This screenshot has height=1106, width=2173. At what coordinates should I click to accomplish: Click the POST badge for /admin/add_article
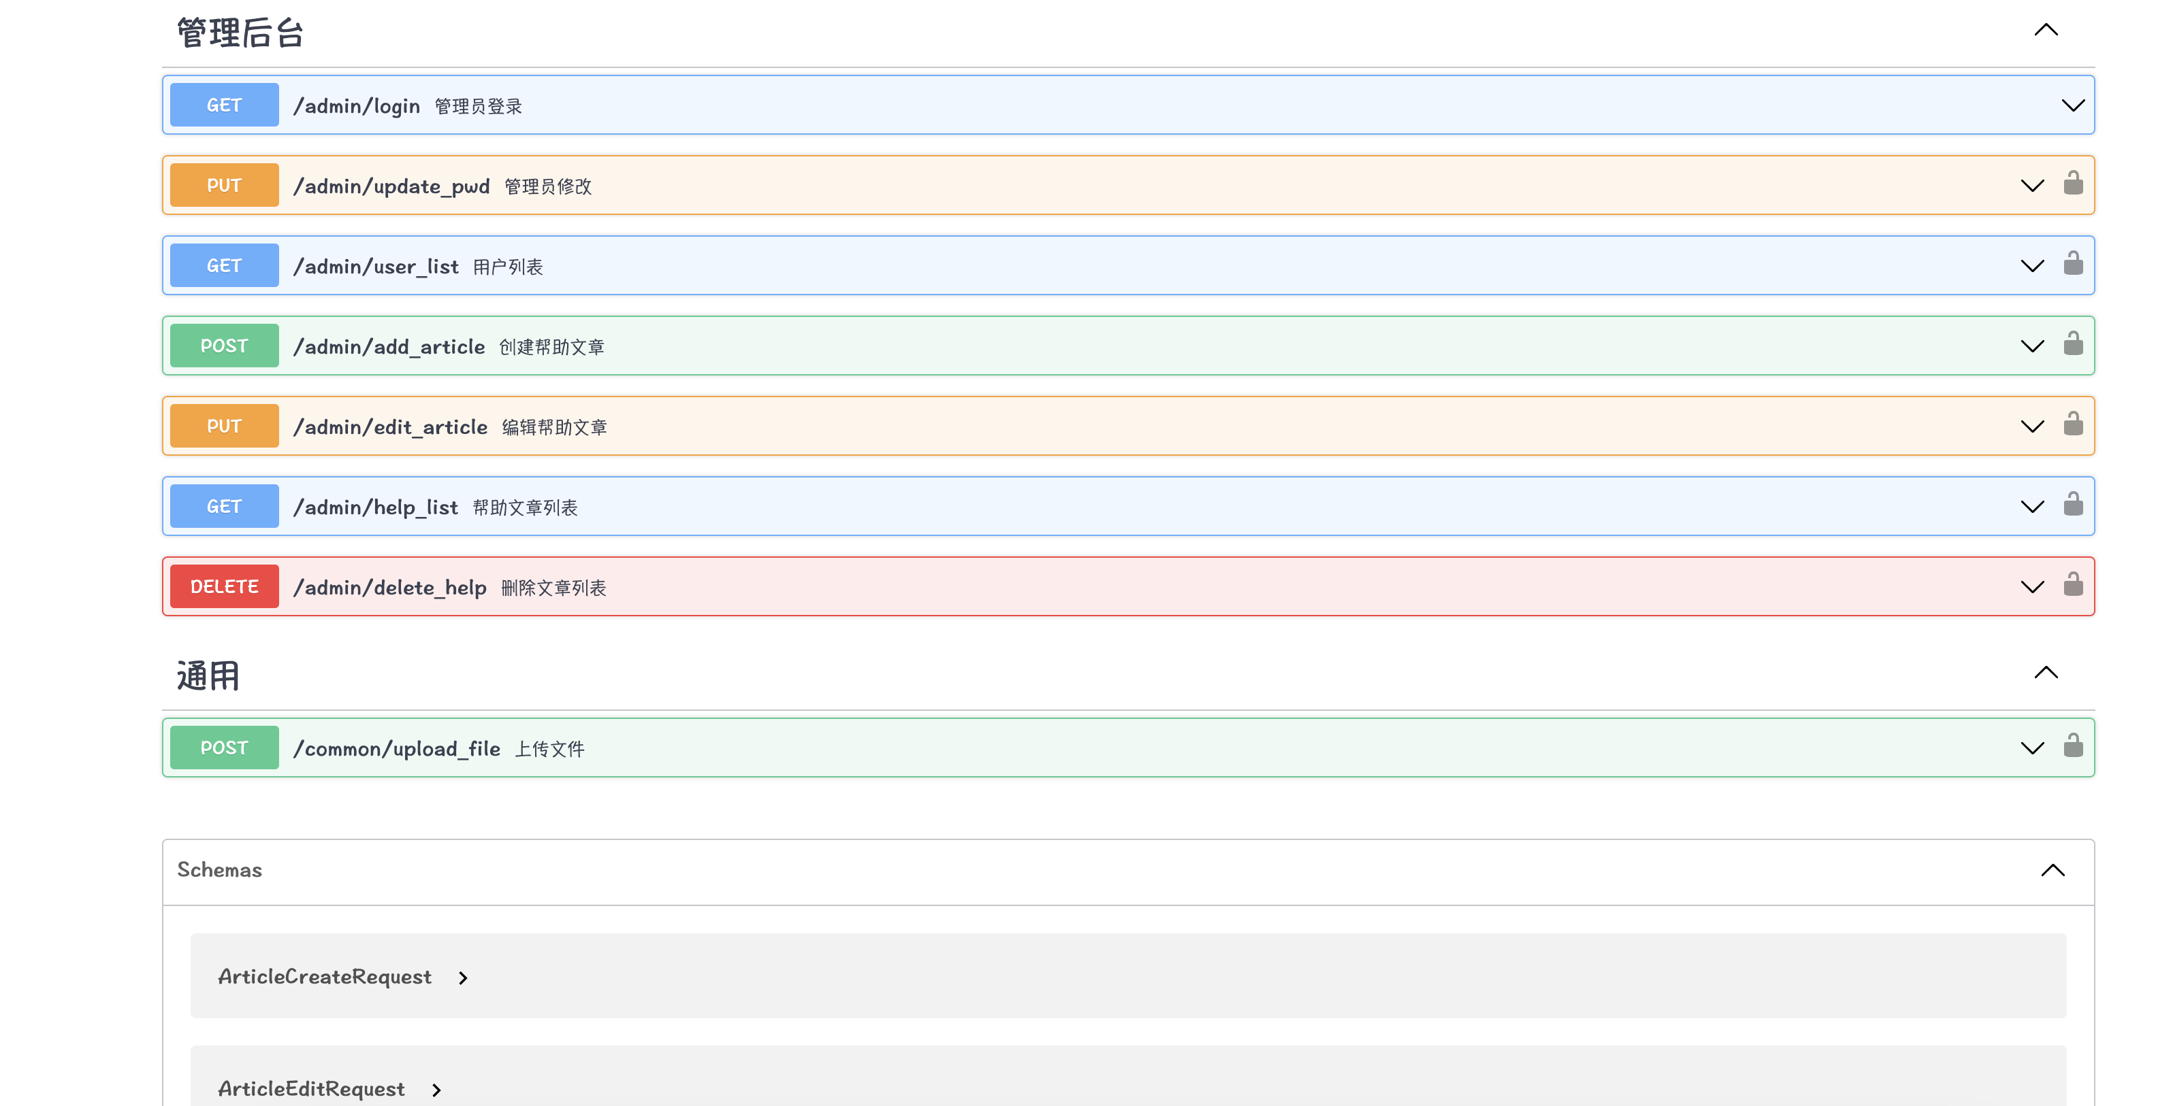(225, 346)
